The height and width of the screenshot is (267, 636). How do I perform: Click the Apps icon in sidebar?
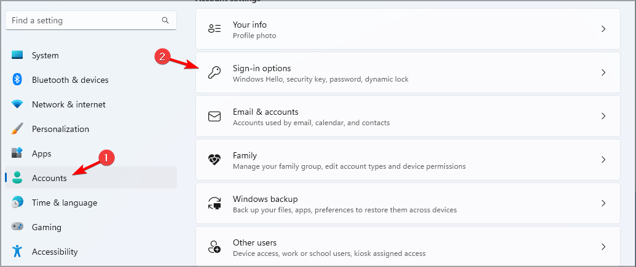tap(17, 153)
